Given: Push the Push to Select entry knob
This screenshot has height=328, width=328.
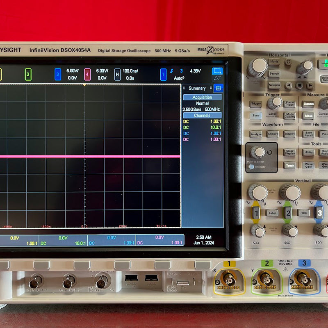Looking at the screenshot, I should tap(258, 152).
